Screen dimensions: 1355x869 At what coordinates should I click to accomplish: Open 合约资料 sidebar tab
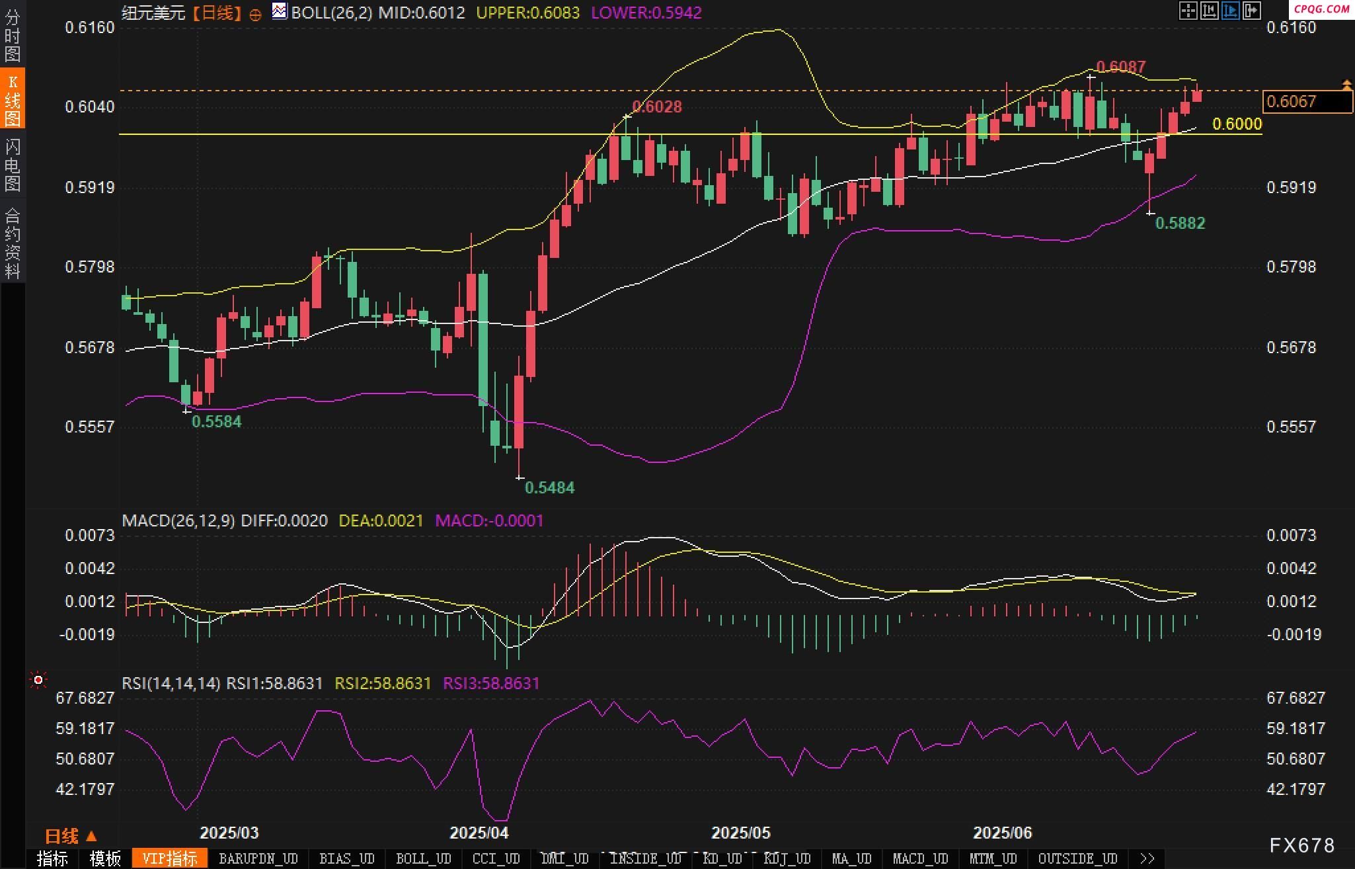tap(13, 243)
